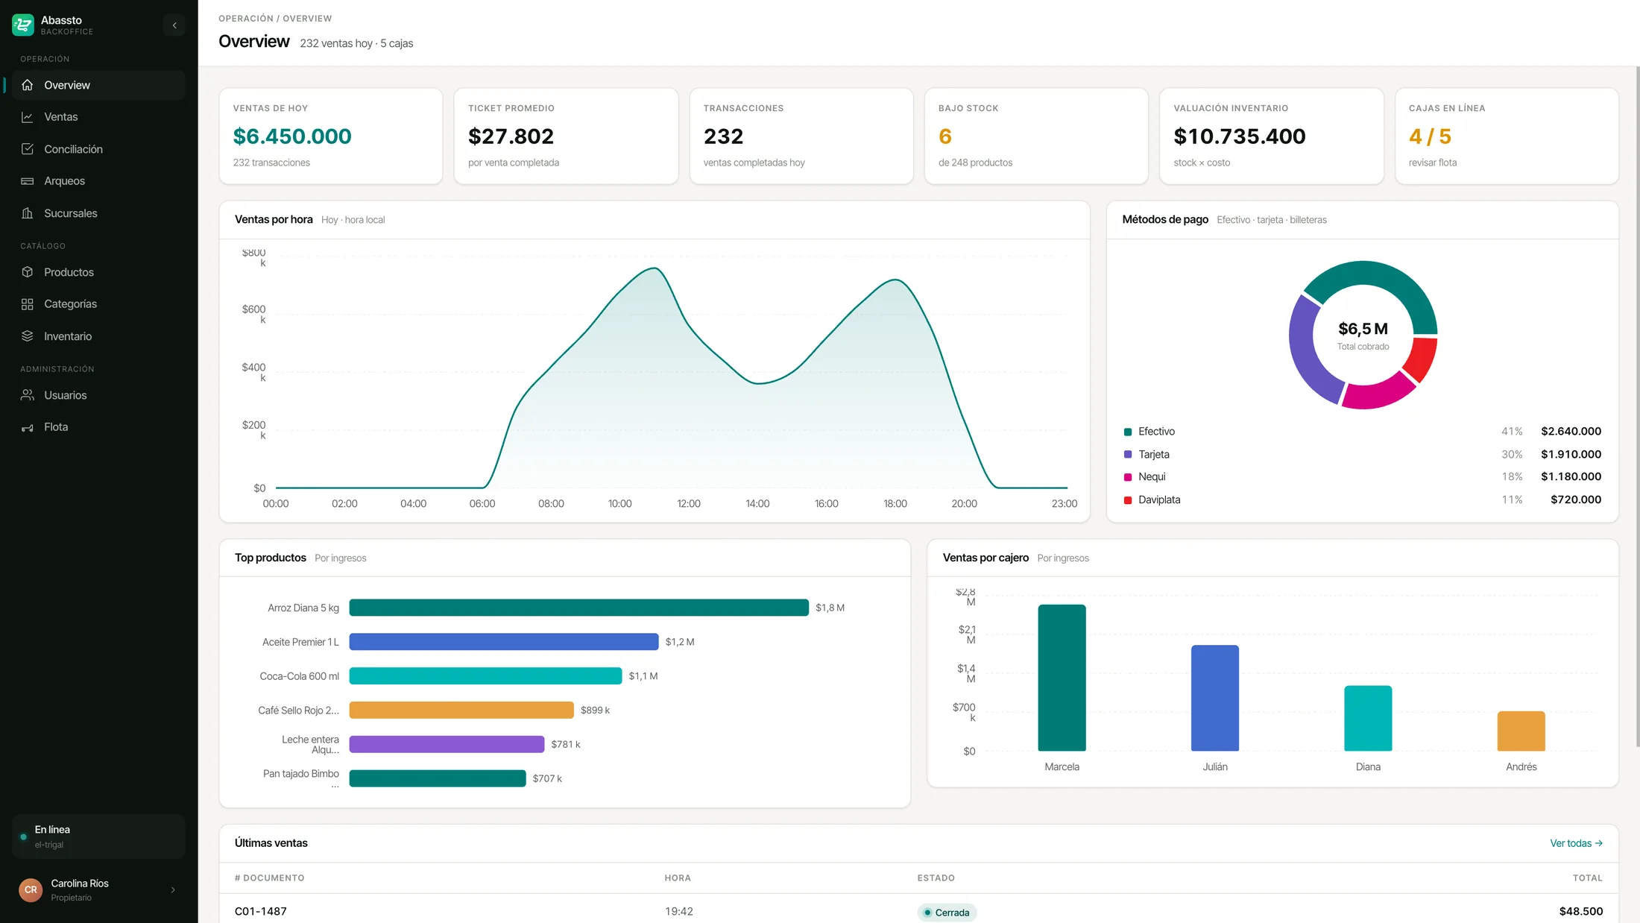Click the Inventario layers icon
Image resolution: width=1640 pixels, height=923 pixels.
tap(28, 336)
